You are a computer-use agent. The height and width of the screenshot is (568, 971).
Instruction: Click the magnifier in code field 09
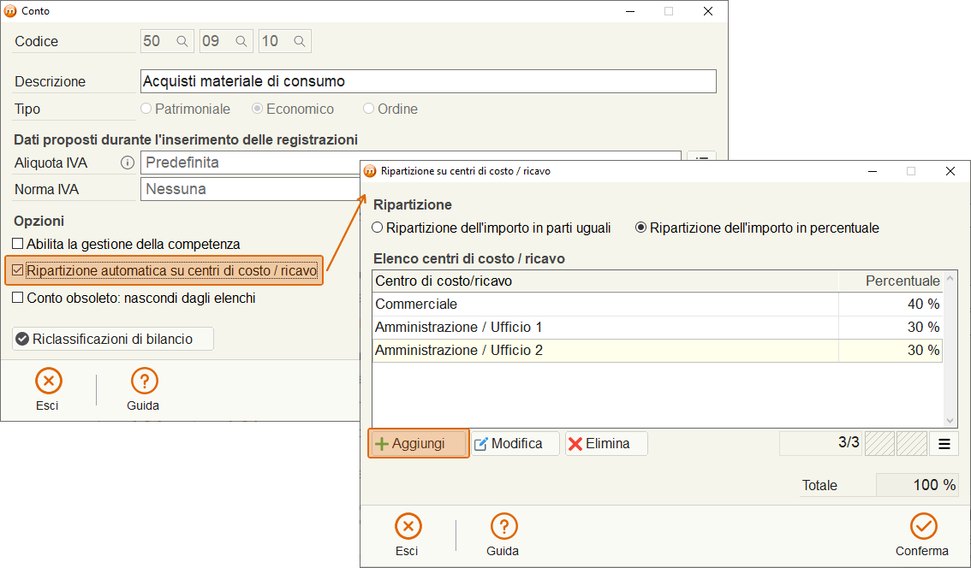click(241, 41)
